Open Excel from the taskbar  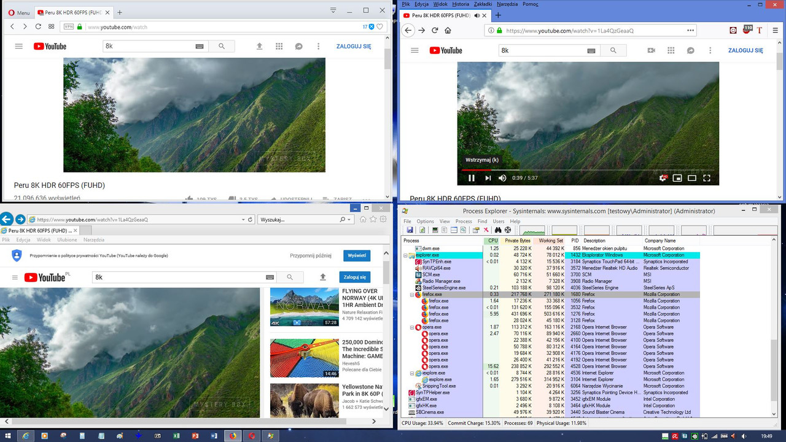pos(176,435)
